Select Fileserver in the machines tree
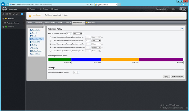The height and width of the screenshot is (111, 189). point(11,27)
